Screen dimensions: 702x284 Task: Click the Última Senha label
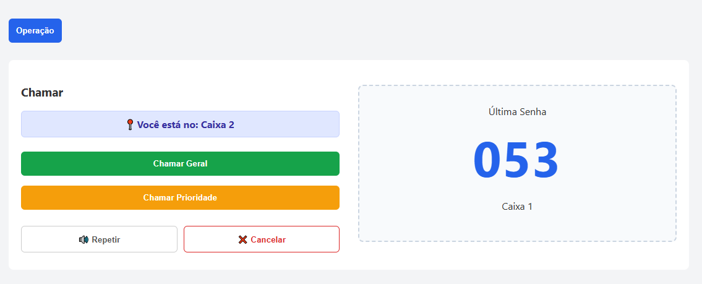517,112
